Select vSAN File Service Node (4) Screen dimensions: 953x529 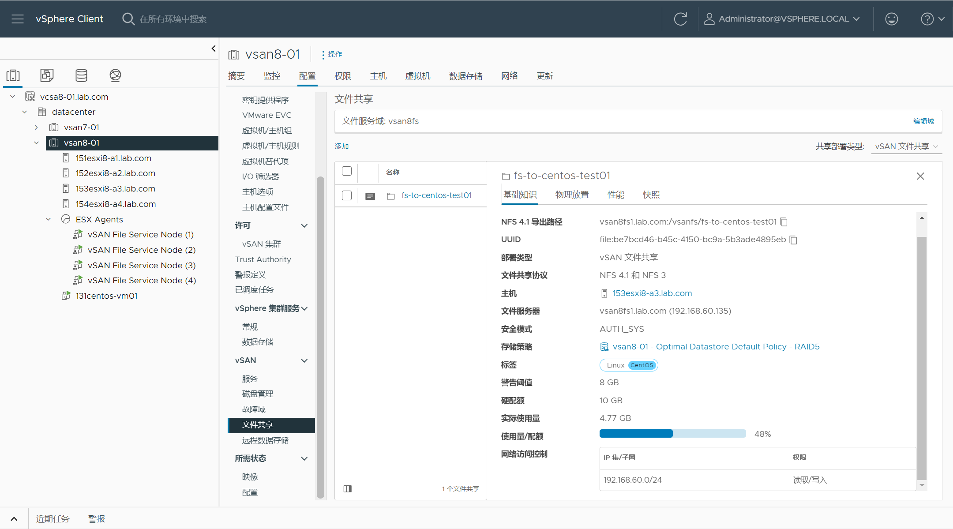(x=142, y=280)
